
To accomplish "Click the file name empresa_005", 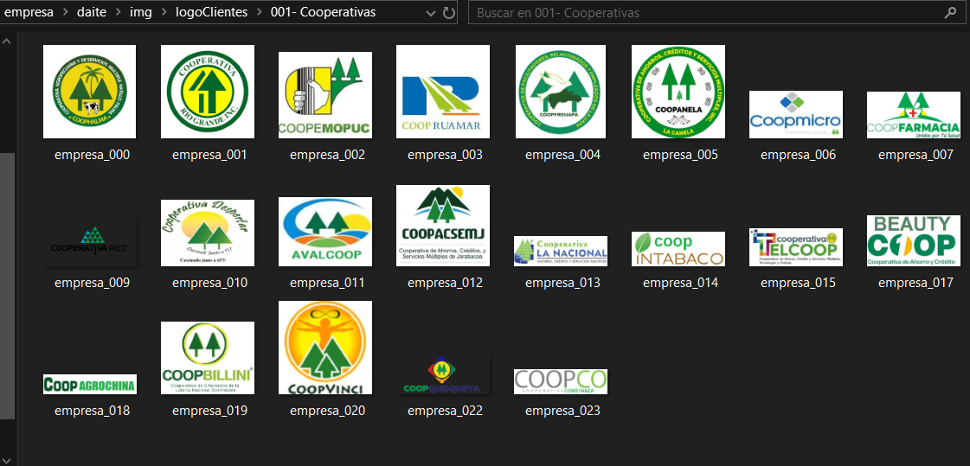I will click(x=680, y=155).
